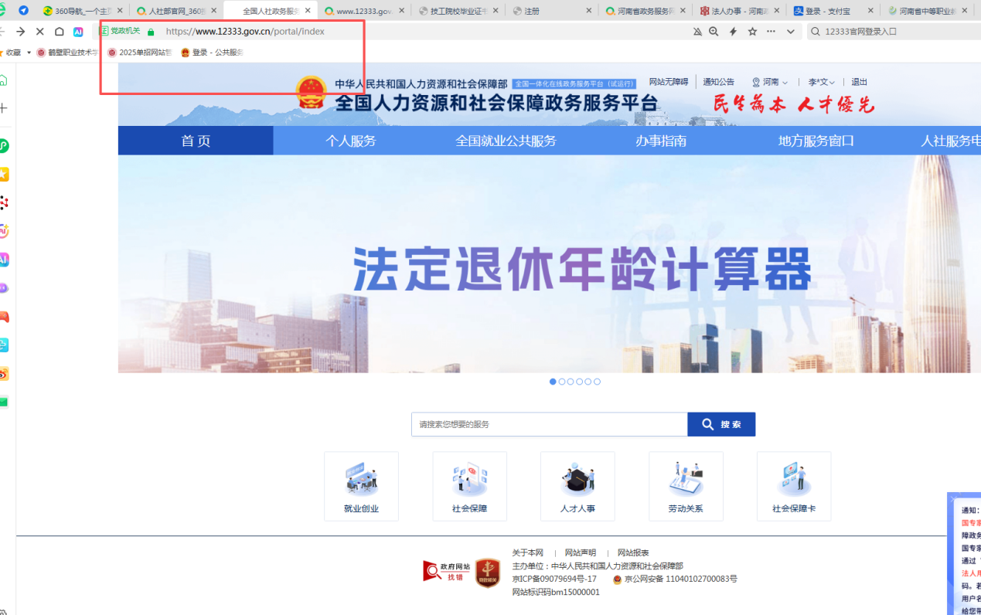Click the browser forward arrow
This screenshot has height=615, width=981.
point(20,32)
